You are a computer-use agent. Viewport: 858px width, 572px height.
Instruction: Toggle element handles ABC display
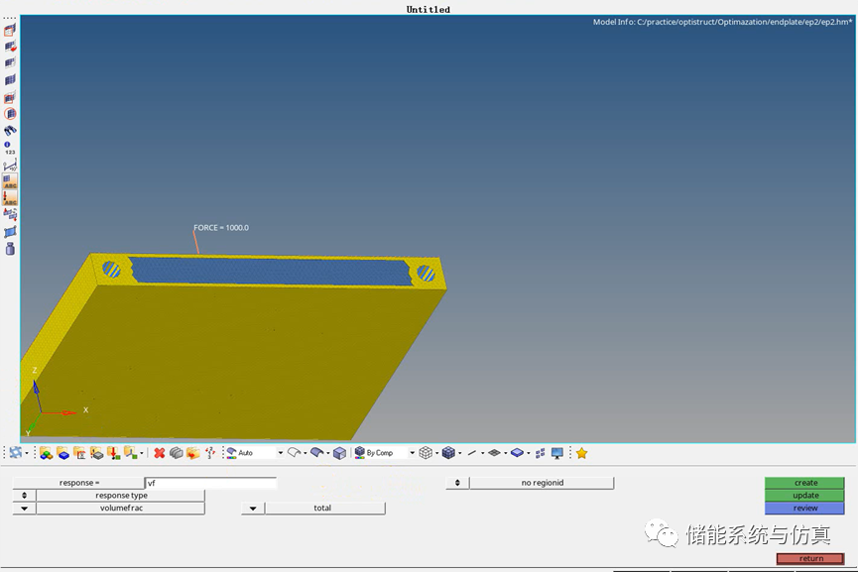[x=10, y=181]
